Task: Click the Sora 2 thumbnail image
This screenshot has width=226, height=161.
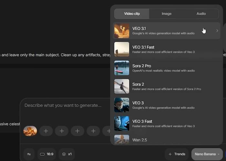Action: (122, 86)
